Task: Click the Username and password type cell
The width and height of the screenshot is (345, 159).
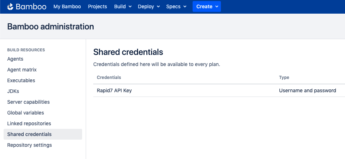Action: (307, 90)
